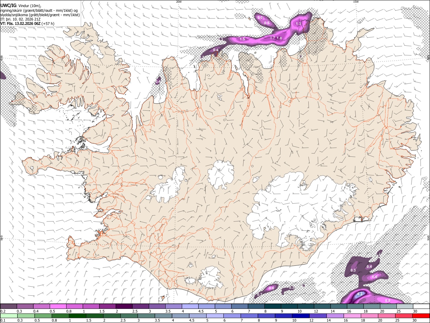Click the 1.7 snowfall value in purple band
This screenshot has height=323, width=430.
273,38
